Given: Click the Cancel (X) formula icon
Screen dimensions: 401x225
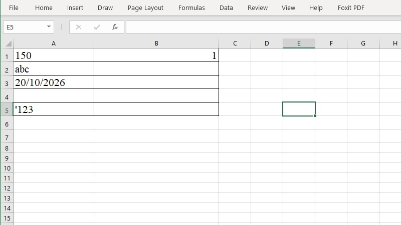Looking at the screenshot, I should tap(79, 27).
